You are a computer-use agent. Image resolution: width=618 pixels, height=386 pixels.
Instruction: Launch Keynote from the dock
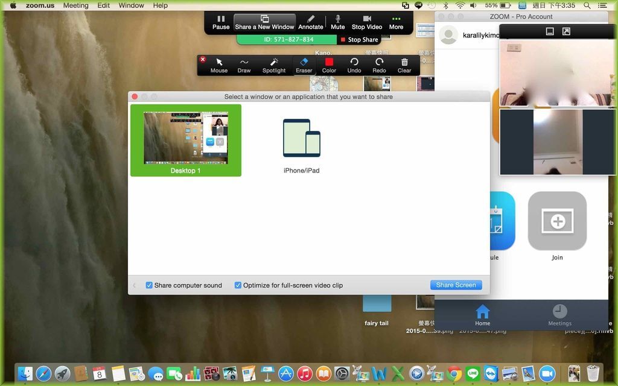pos(267,373)
